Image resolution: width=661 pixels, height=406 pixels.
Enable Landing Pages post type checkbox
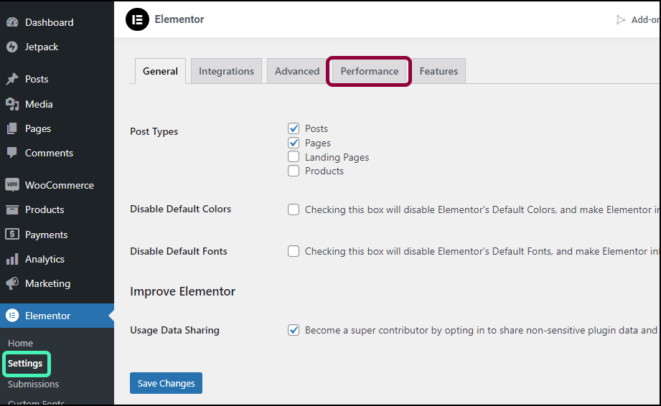click(x=294, y=157)
